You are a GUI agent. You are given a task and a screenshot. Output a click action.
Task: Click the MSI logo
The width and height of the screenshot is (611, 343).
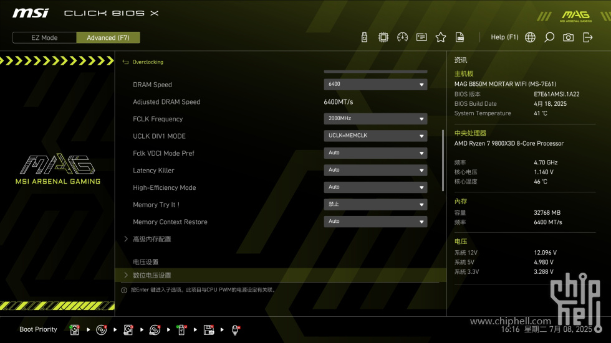(31, 13)
